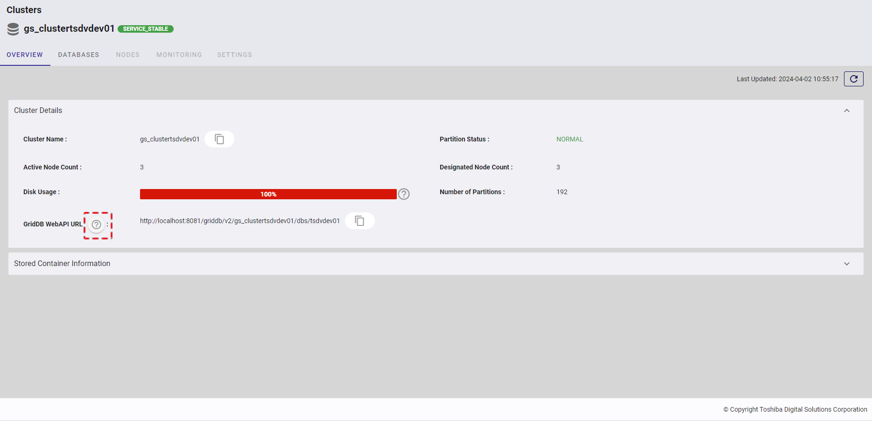
Task: Click the refresh arrow in the last updated area
Action: tap(853, 78)
